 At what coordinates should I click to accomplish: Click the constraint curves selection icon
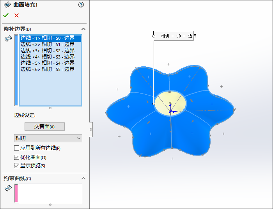point(8,188)
